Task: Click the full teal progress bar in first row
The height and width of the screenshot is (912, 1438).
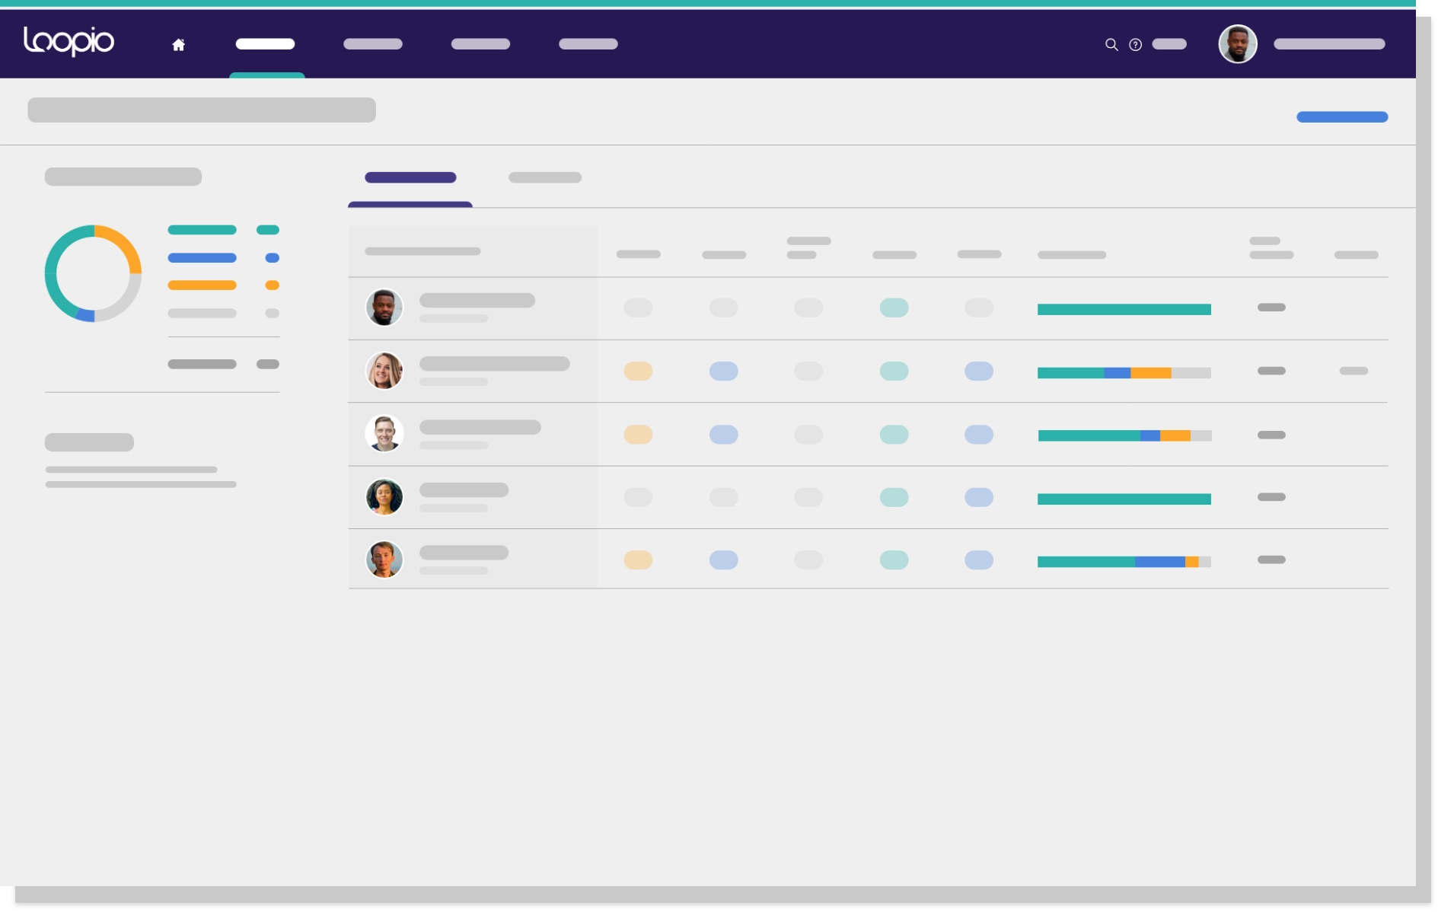Action: [1124, 309]
